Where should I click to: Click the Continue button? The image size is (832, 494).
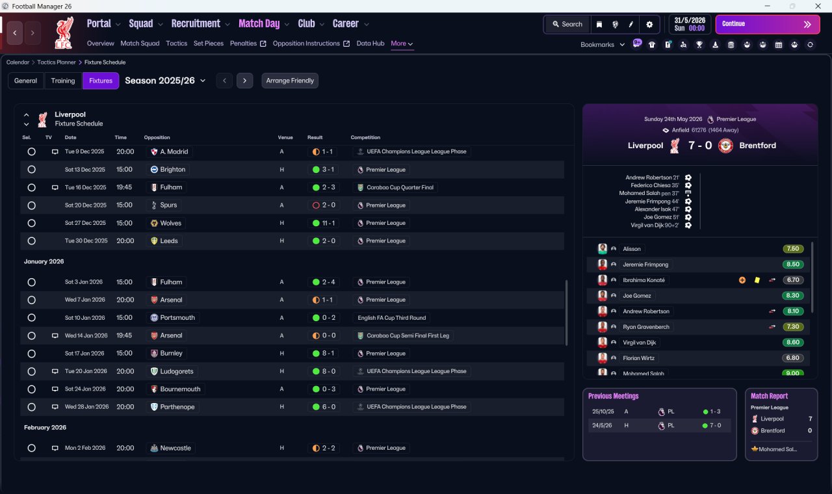point(768,24)
